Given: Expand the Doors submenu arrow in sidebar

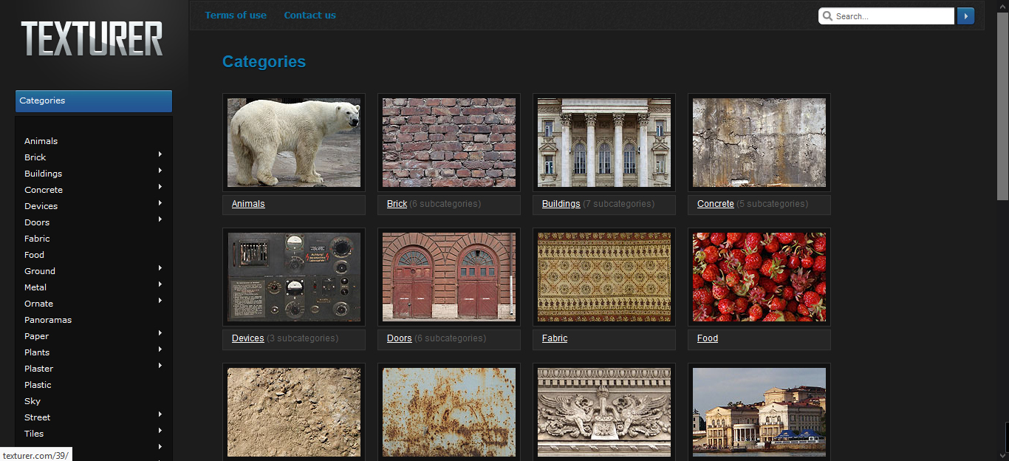Looking at the screenshot, I should click(160, 219).
